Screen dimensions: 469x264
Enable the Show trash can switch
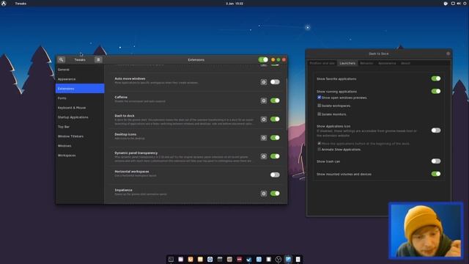[x=436, y=161]
